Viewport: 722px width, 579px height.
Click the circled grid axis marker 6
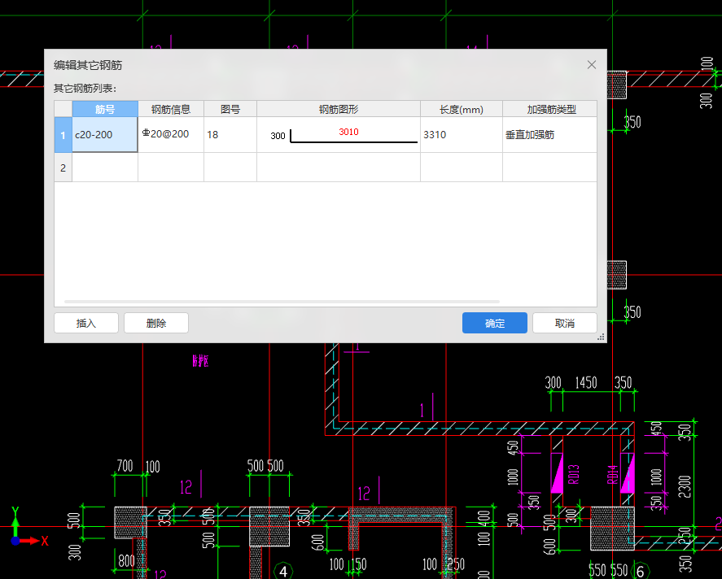click(x=640, y=571)
